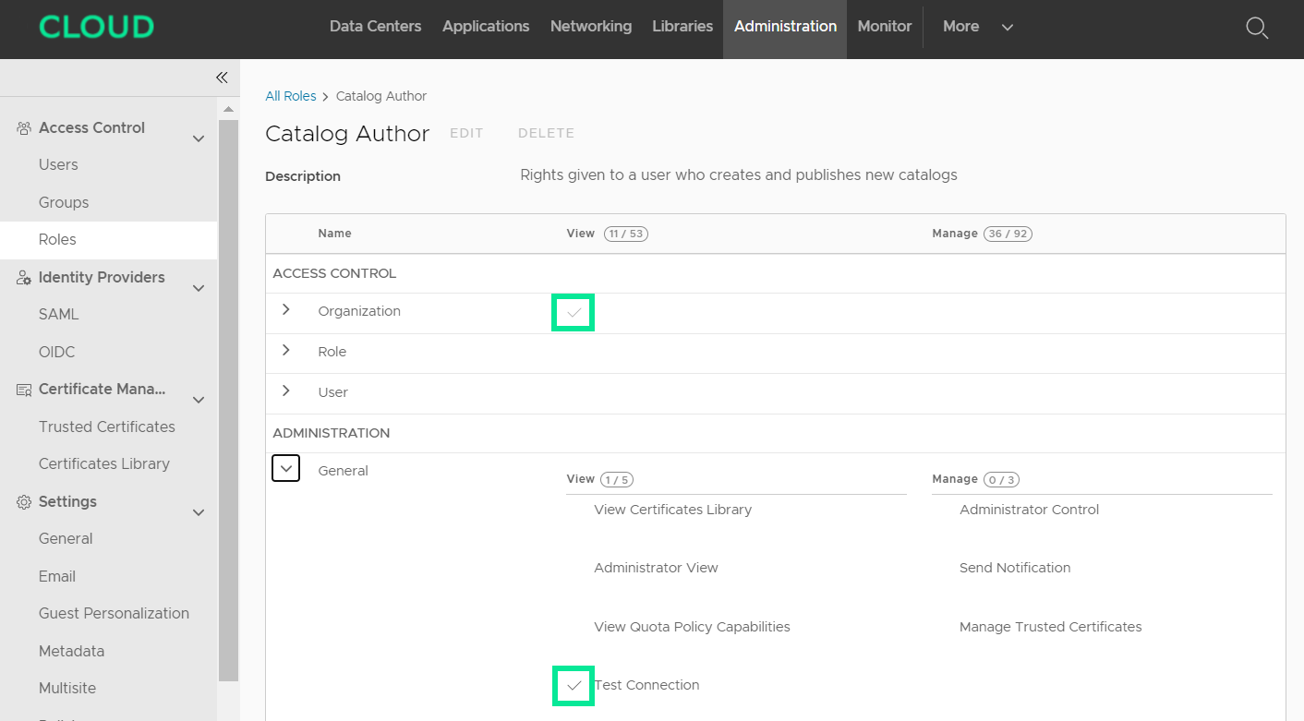Viewport: 1304px width, 721px height.
Task: Collapse the Certificate Management section
Action: pyautogui.click(x=198, y=401)
